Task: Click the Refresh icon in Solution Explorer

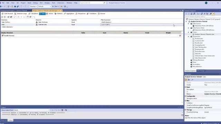Action: coord(202,14)
